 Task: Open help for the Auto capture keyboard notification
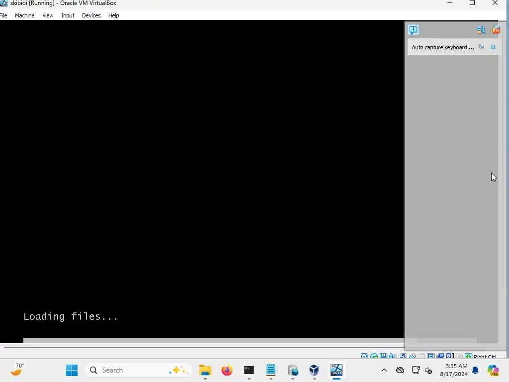pyautogui.click(x=482, y=47)
